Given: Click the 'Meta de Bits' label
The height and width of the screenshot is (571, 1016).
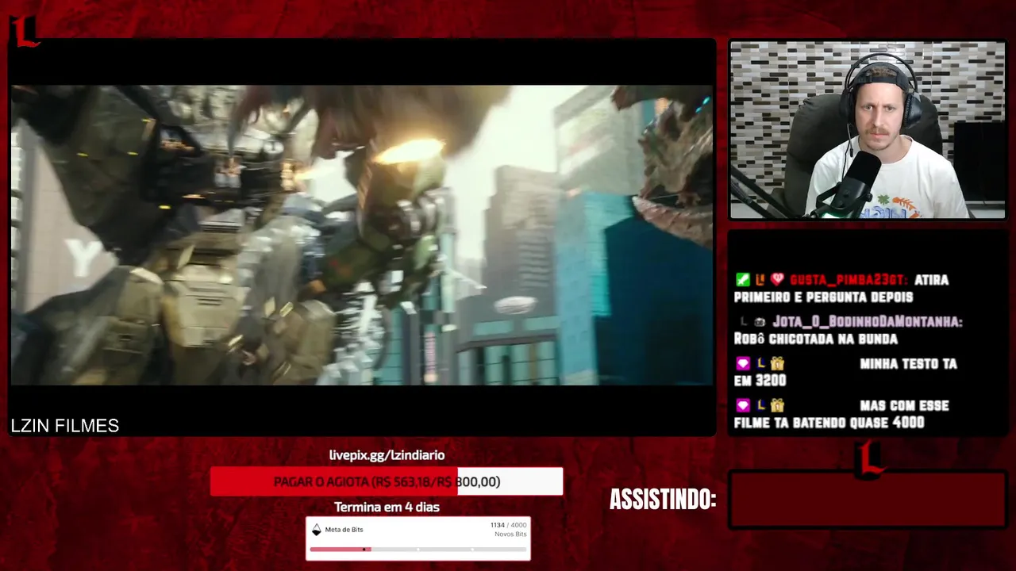Looking at the screenshot, I should tap(344, 530).
